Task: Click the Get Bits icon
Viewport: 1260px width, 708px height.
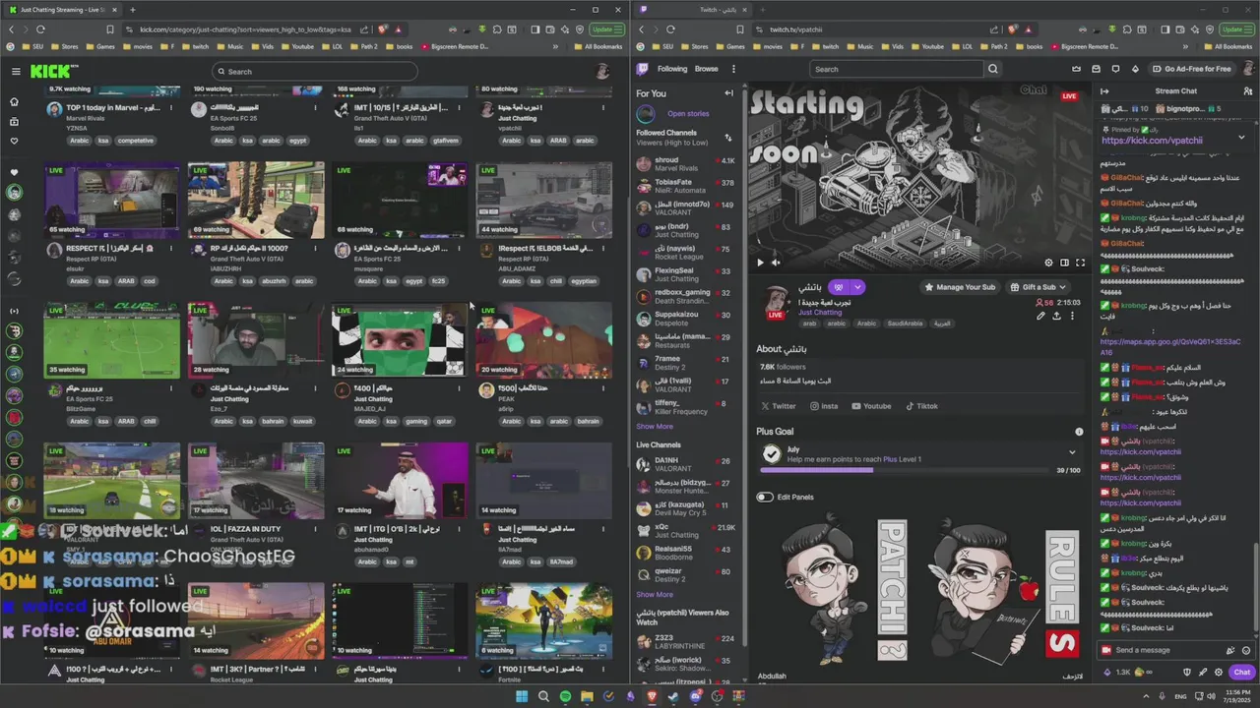Action: tap(1135, 69)
